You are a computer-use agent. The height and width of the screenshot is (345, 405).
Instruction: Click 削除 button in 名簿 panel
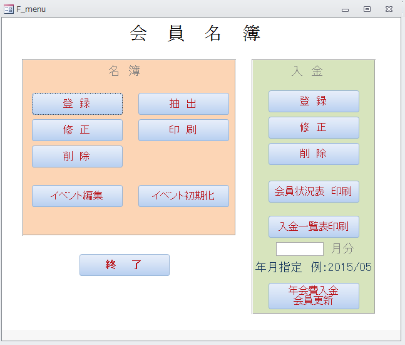pyautogui.click(x=77, y=157)
